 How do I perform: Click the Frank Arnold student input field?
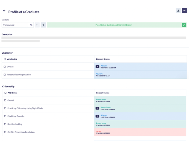point(15,25)
